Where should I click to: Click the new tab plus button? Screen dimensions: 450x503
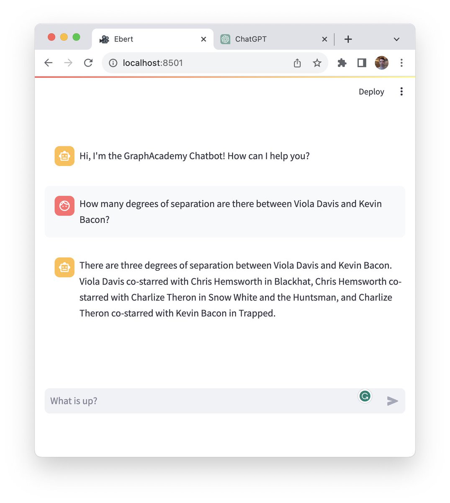(348, 39)
